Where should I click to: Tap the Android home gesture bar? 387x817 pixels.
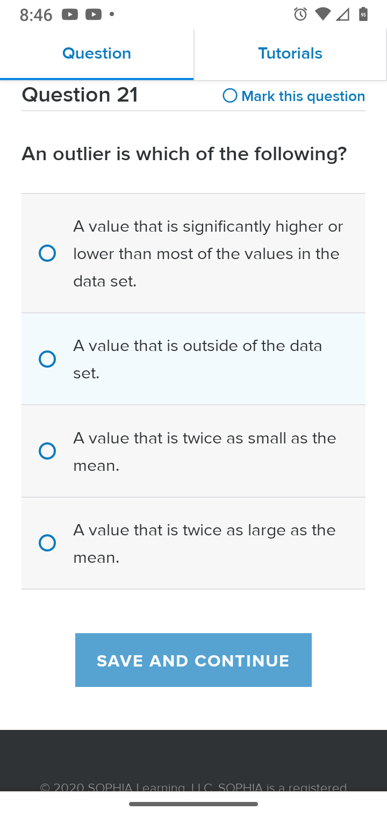[193, 804]
